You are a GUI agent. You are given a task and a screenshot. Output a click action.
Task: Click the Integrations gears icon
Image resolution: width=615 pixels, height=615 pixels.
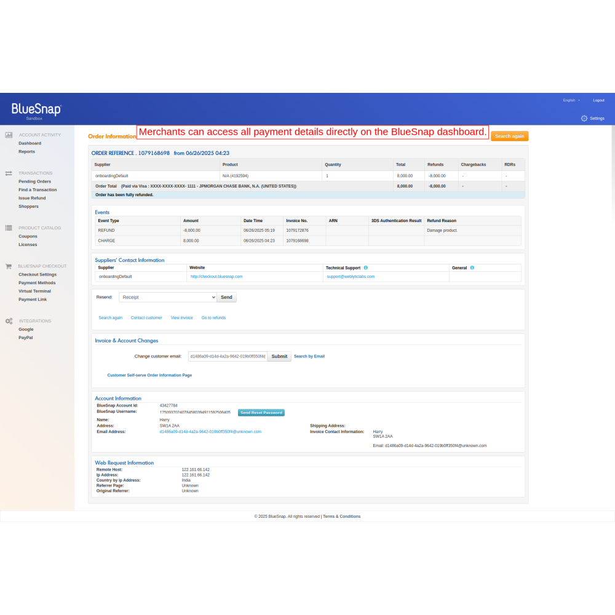click(x=9, y=321)
